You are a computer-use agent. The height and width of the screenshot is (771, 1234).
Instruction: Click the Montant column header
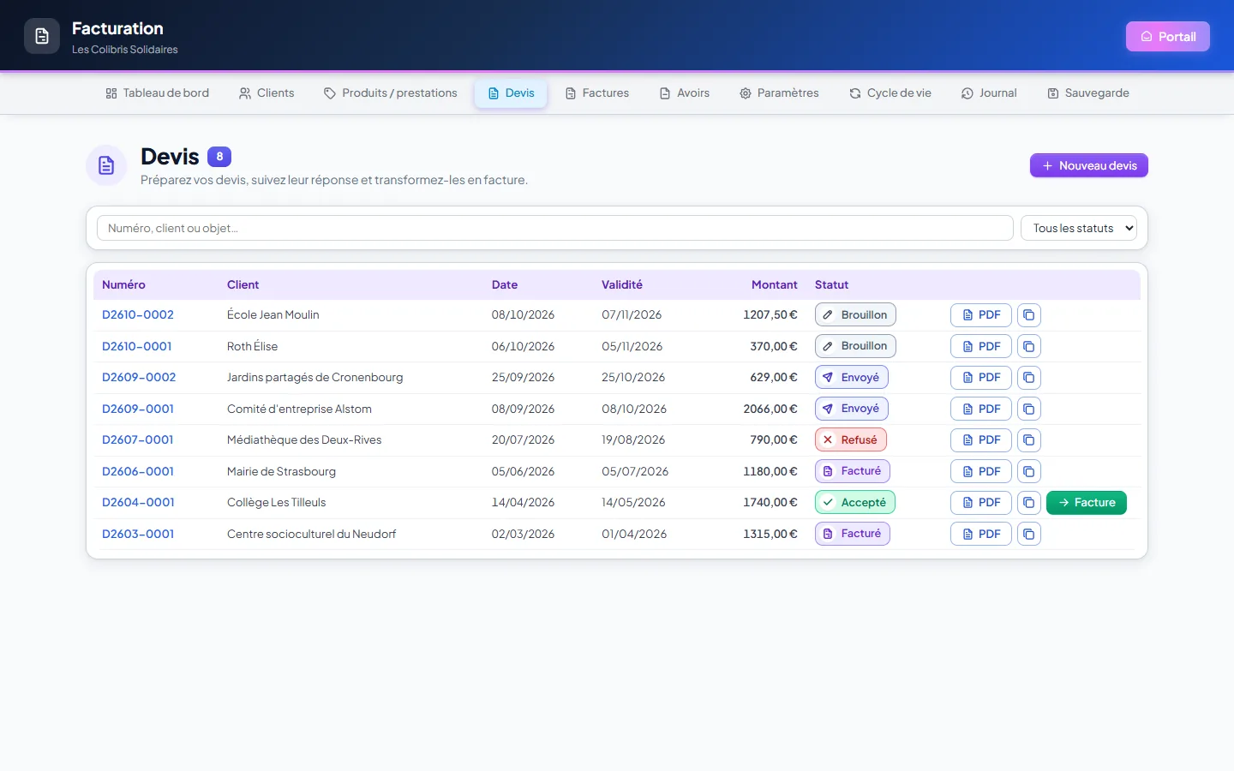pyautogui.click(x=775, y=284)
